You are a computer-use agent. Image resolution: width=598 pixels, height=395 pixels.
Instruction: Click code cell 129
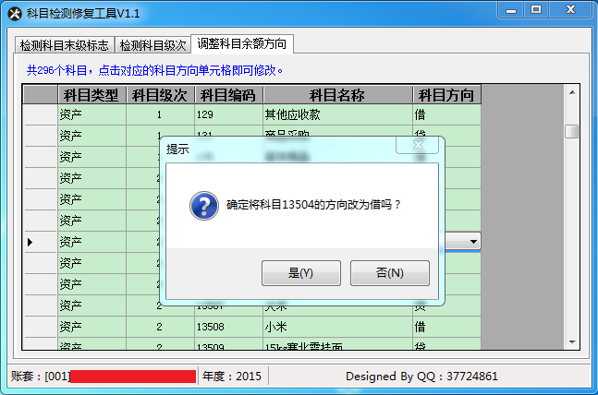229,114
